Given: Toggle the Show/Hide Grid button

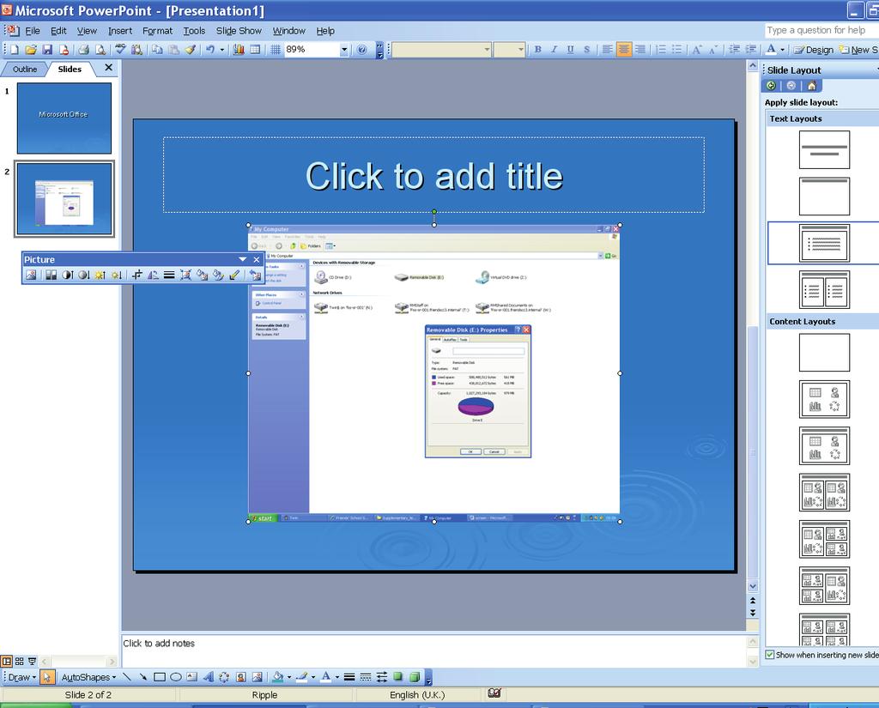Looking at the screenshot, I should pos(276,50).
